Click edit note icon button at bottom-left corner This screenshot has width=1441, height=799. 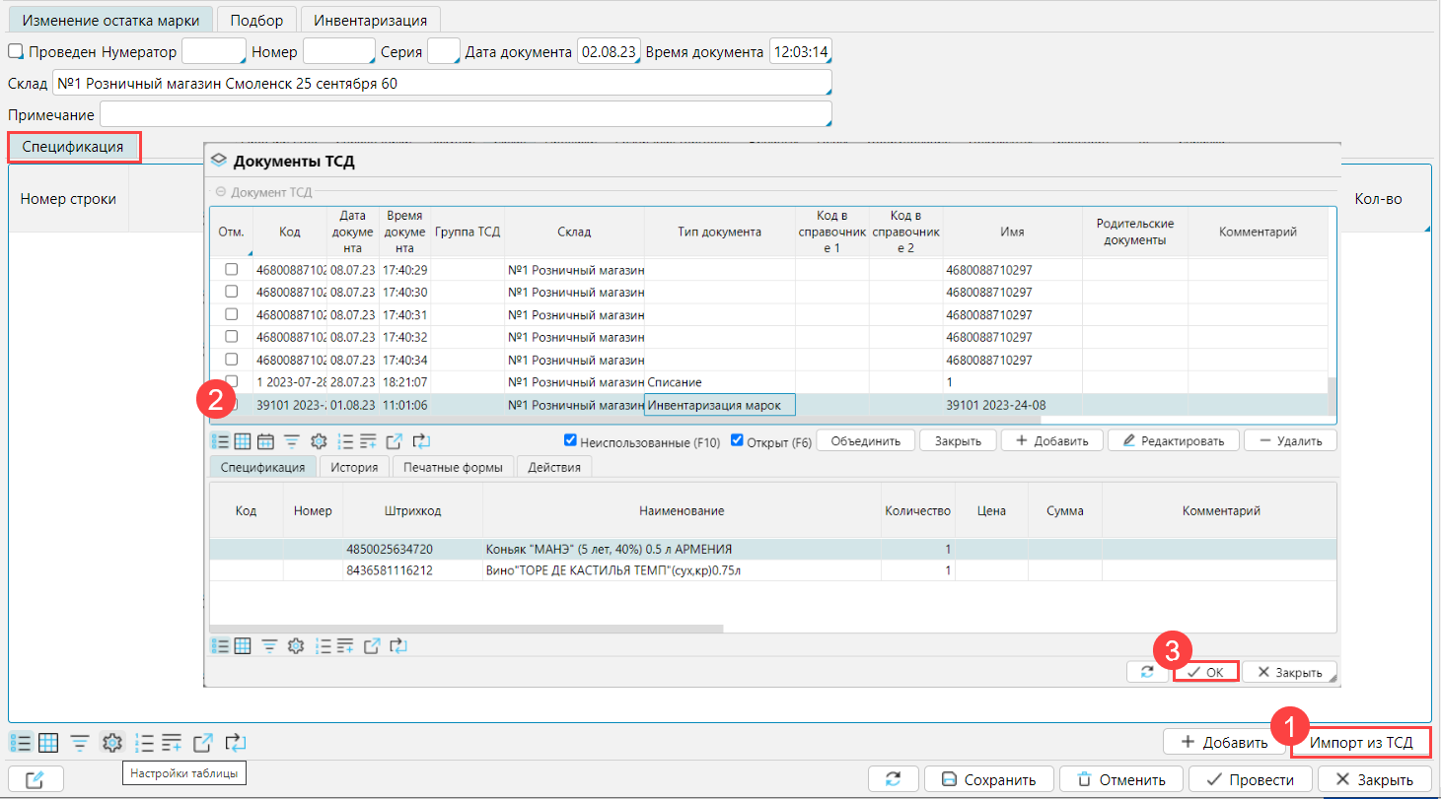[x=36, y=779]
